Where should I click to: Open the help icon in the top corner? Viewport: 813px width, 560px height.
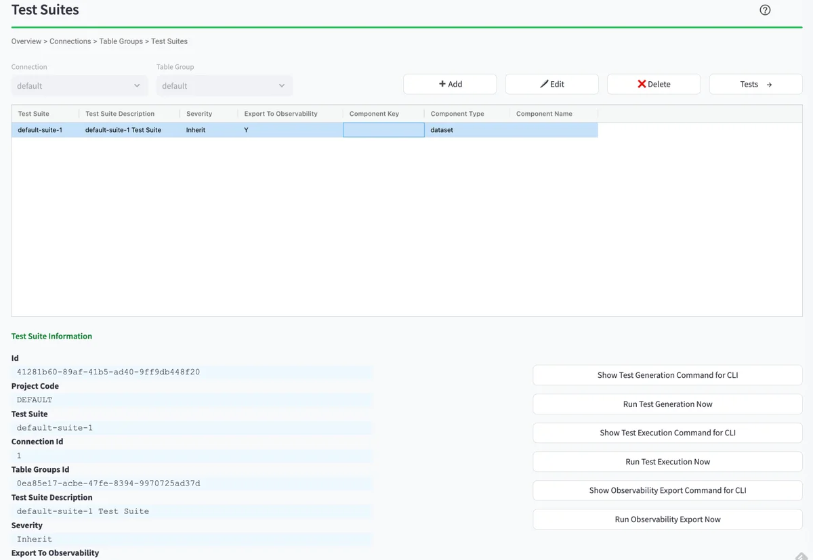(765, 9)
